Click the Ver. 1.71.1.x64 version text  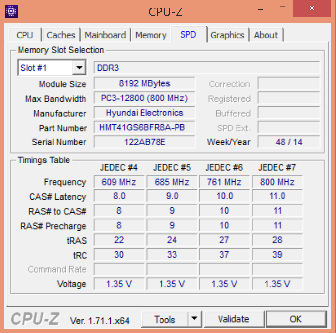tap(99, 321)
